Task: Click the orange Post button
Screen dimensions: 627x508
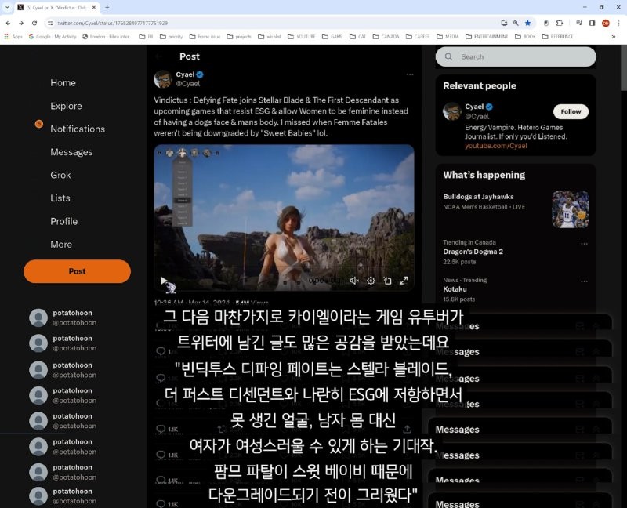Action: coord(77,271)
